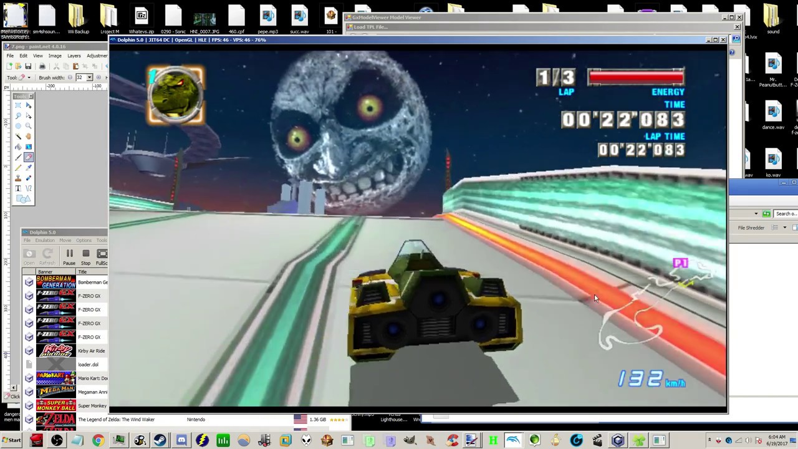Open paint.net Image menu

(x=55, y=56)
